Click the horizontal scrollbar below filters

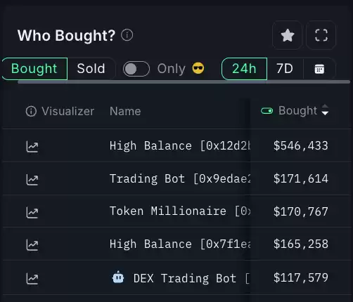[184, 81]
